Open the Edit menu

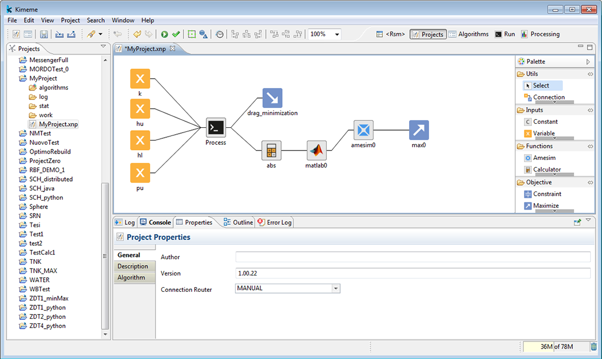pyautogui.click(x=29, y=20)
